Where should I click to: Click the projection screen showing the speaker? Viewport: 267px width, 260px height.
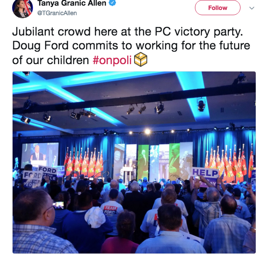pyautogui.click(x=40, y=155)
